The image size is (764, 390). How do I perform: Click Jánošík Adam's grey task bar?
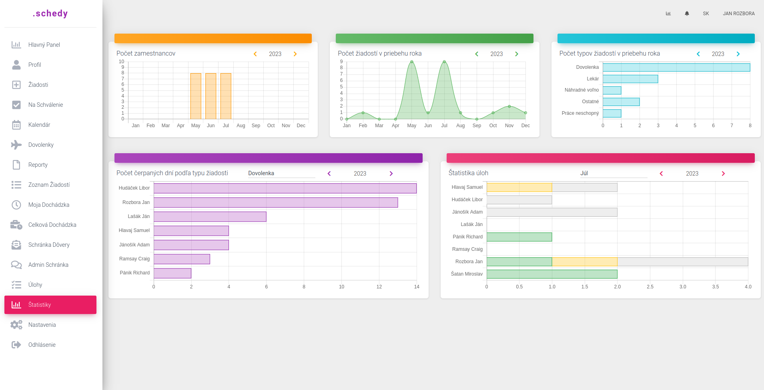pos(552,212)
